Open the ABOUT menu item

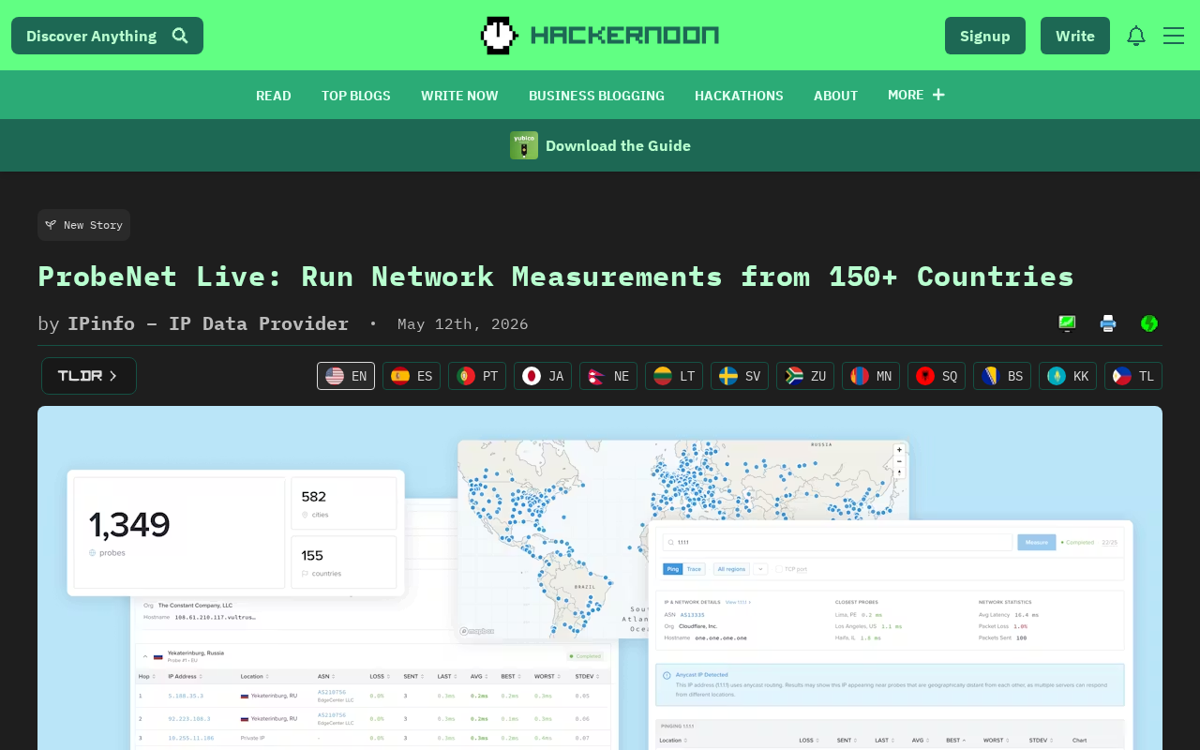[836, 96]
